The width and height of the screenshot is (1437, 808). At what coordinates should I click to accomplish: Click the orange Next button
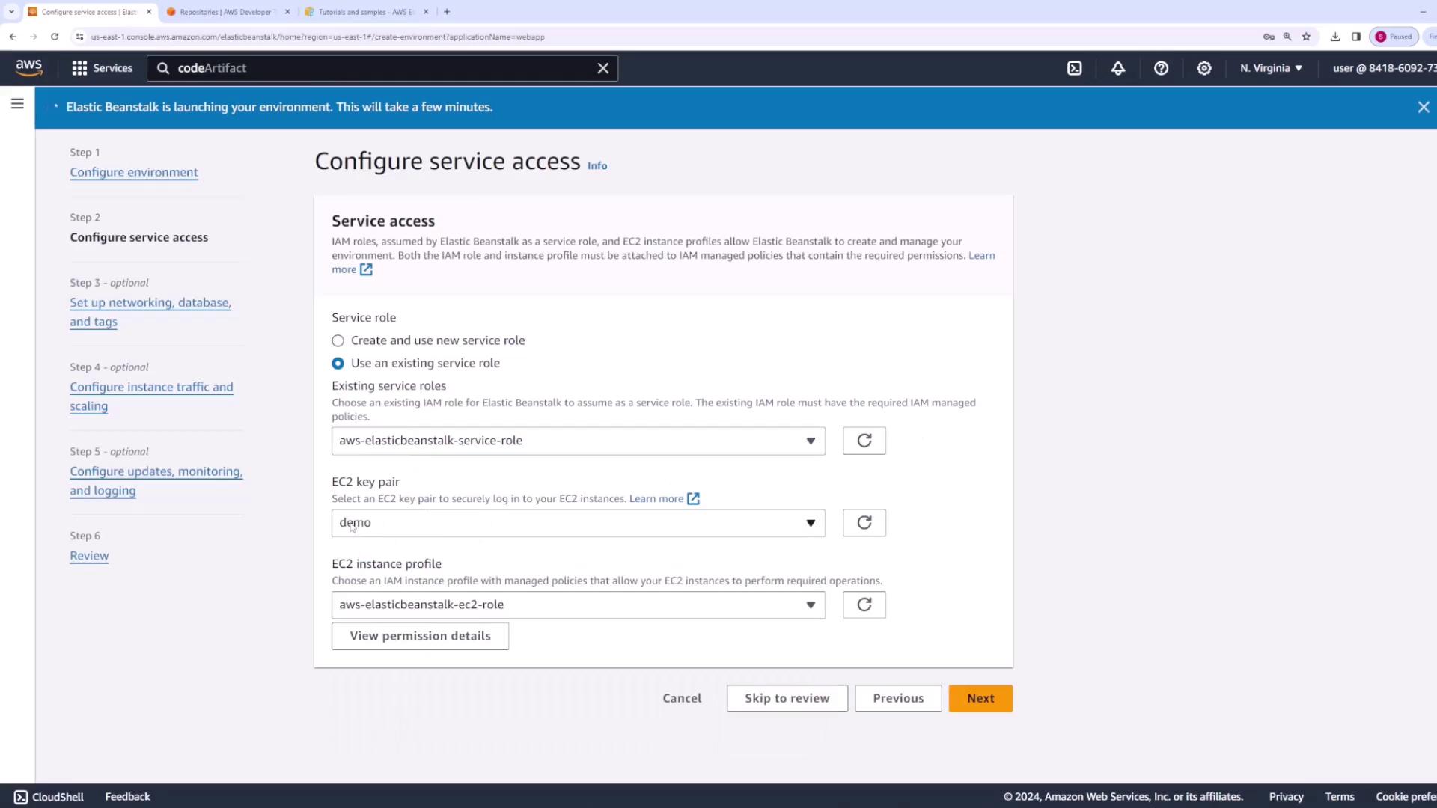[x=980, y=698]
